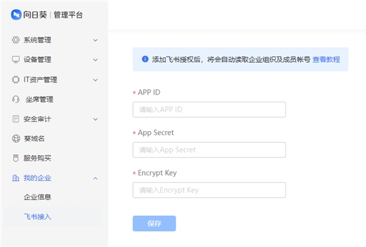Click the 保存 button
Screen dimensions: 366x247
[x=154, y=223]
